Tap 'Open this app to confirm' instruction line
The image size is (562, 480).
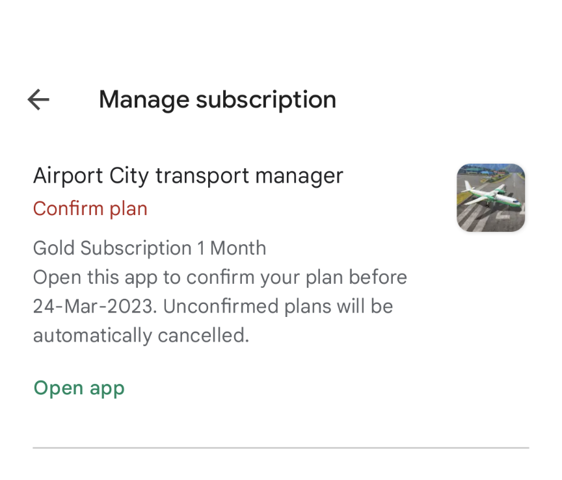(x=220, y=277)
